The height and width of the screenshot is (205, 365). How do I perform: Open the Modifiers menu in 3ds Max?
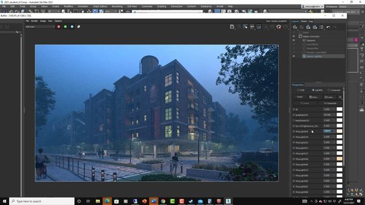[x=68, y=6]
